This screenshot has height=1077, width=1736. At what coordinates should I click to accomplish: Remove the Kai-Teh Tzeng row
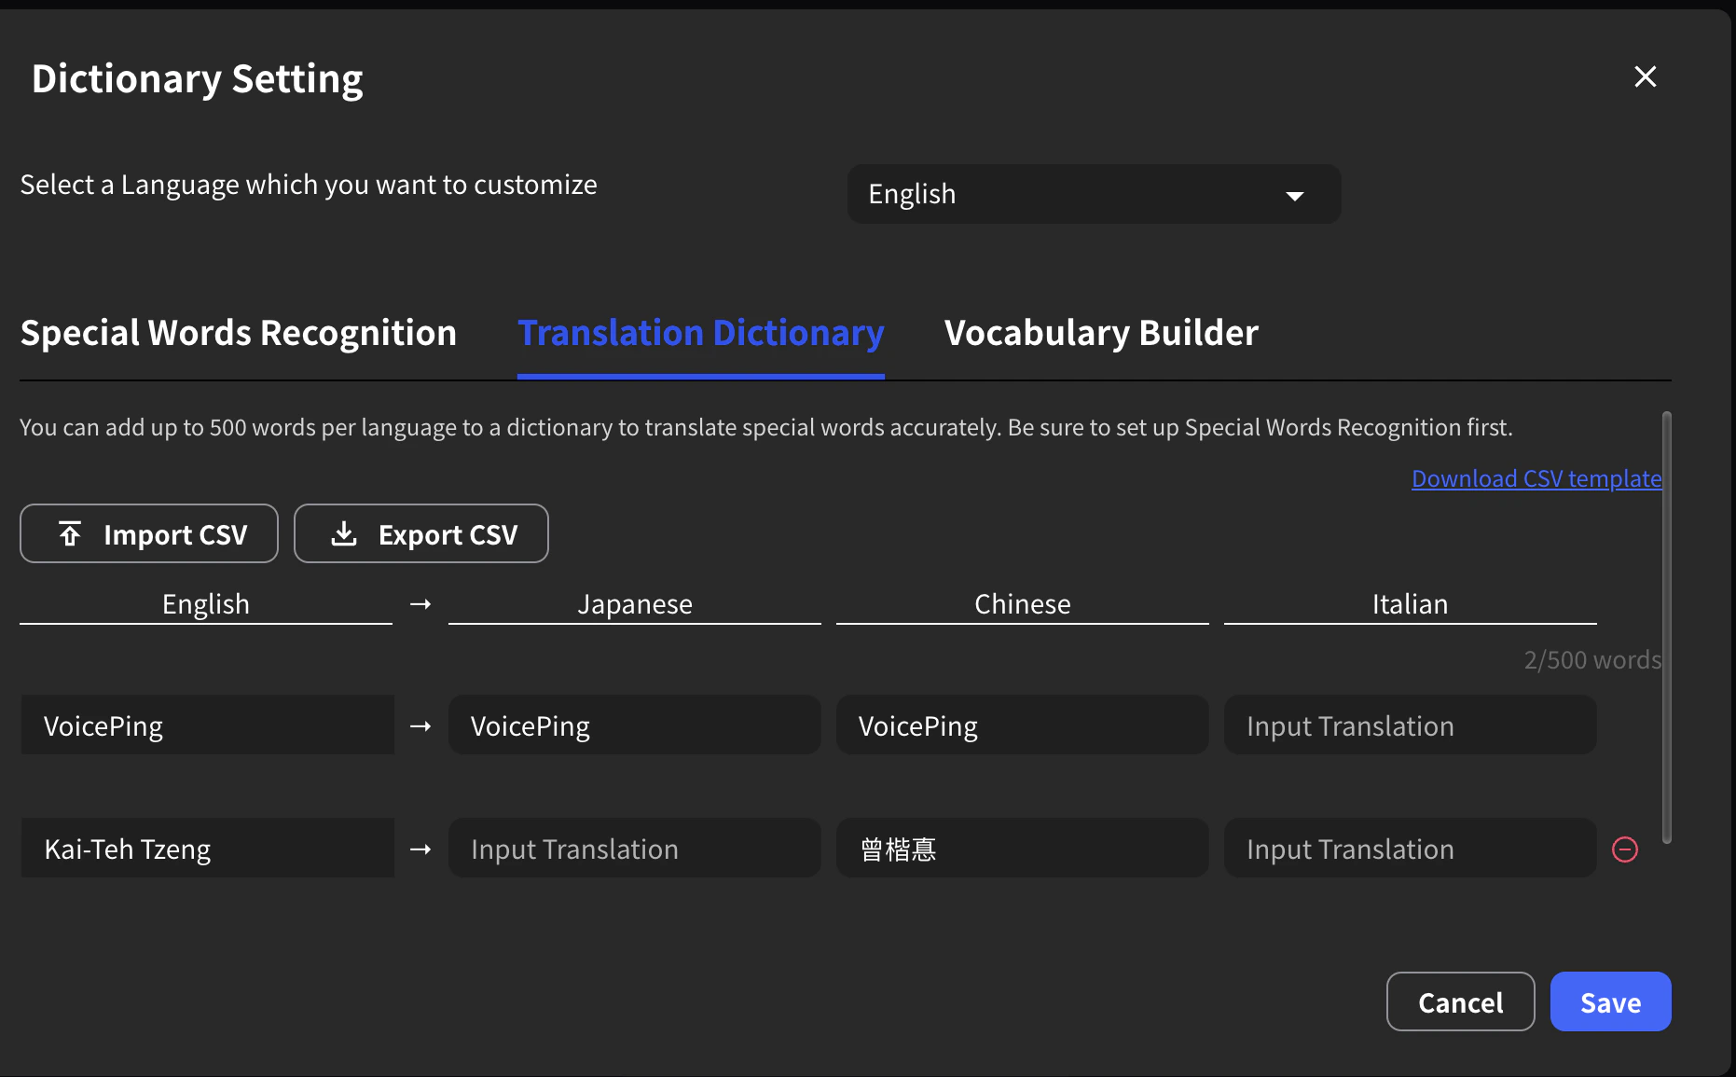point(1625,849)
